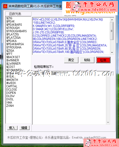Viewport: 119px width, 147px height.
Task: Click the results box scroll-down arrow
Action: 108,123
